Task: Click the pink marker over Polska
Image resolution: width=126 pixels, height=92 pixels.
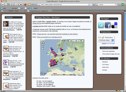Action: point(62,55)
